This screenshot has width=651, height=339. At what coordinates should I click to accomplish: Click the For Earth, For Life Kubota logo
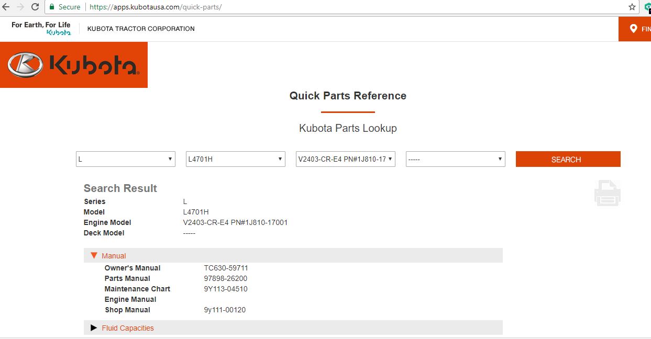pyautogui.click(x=41, y=28)
